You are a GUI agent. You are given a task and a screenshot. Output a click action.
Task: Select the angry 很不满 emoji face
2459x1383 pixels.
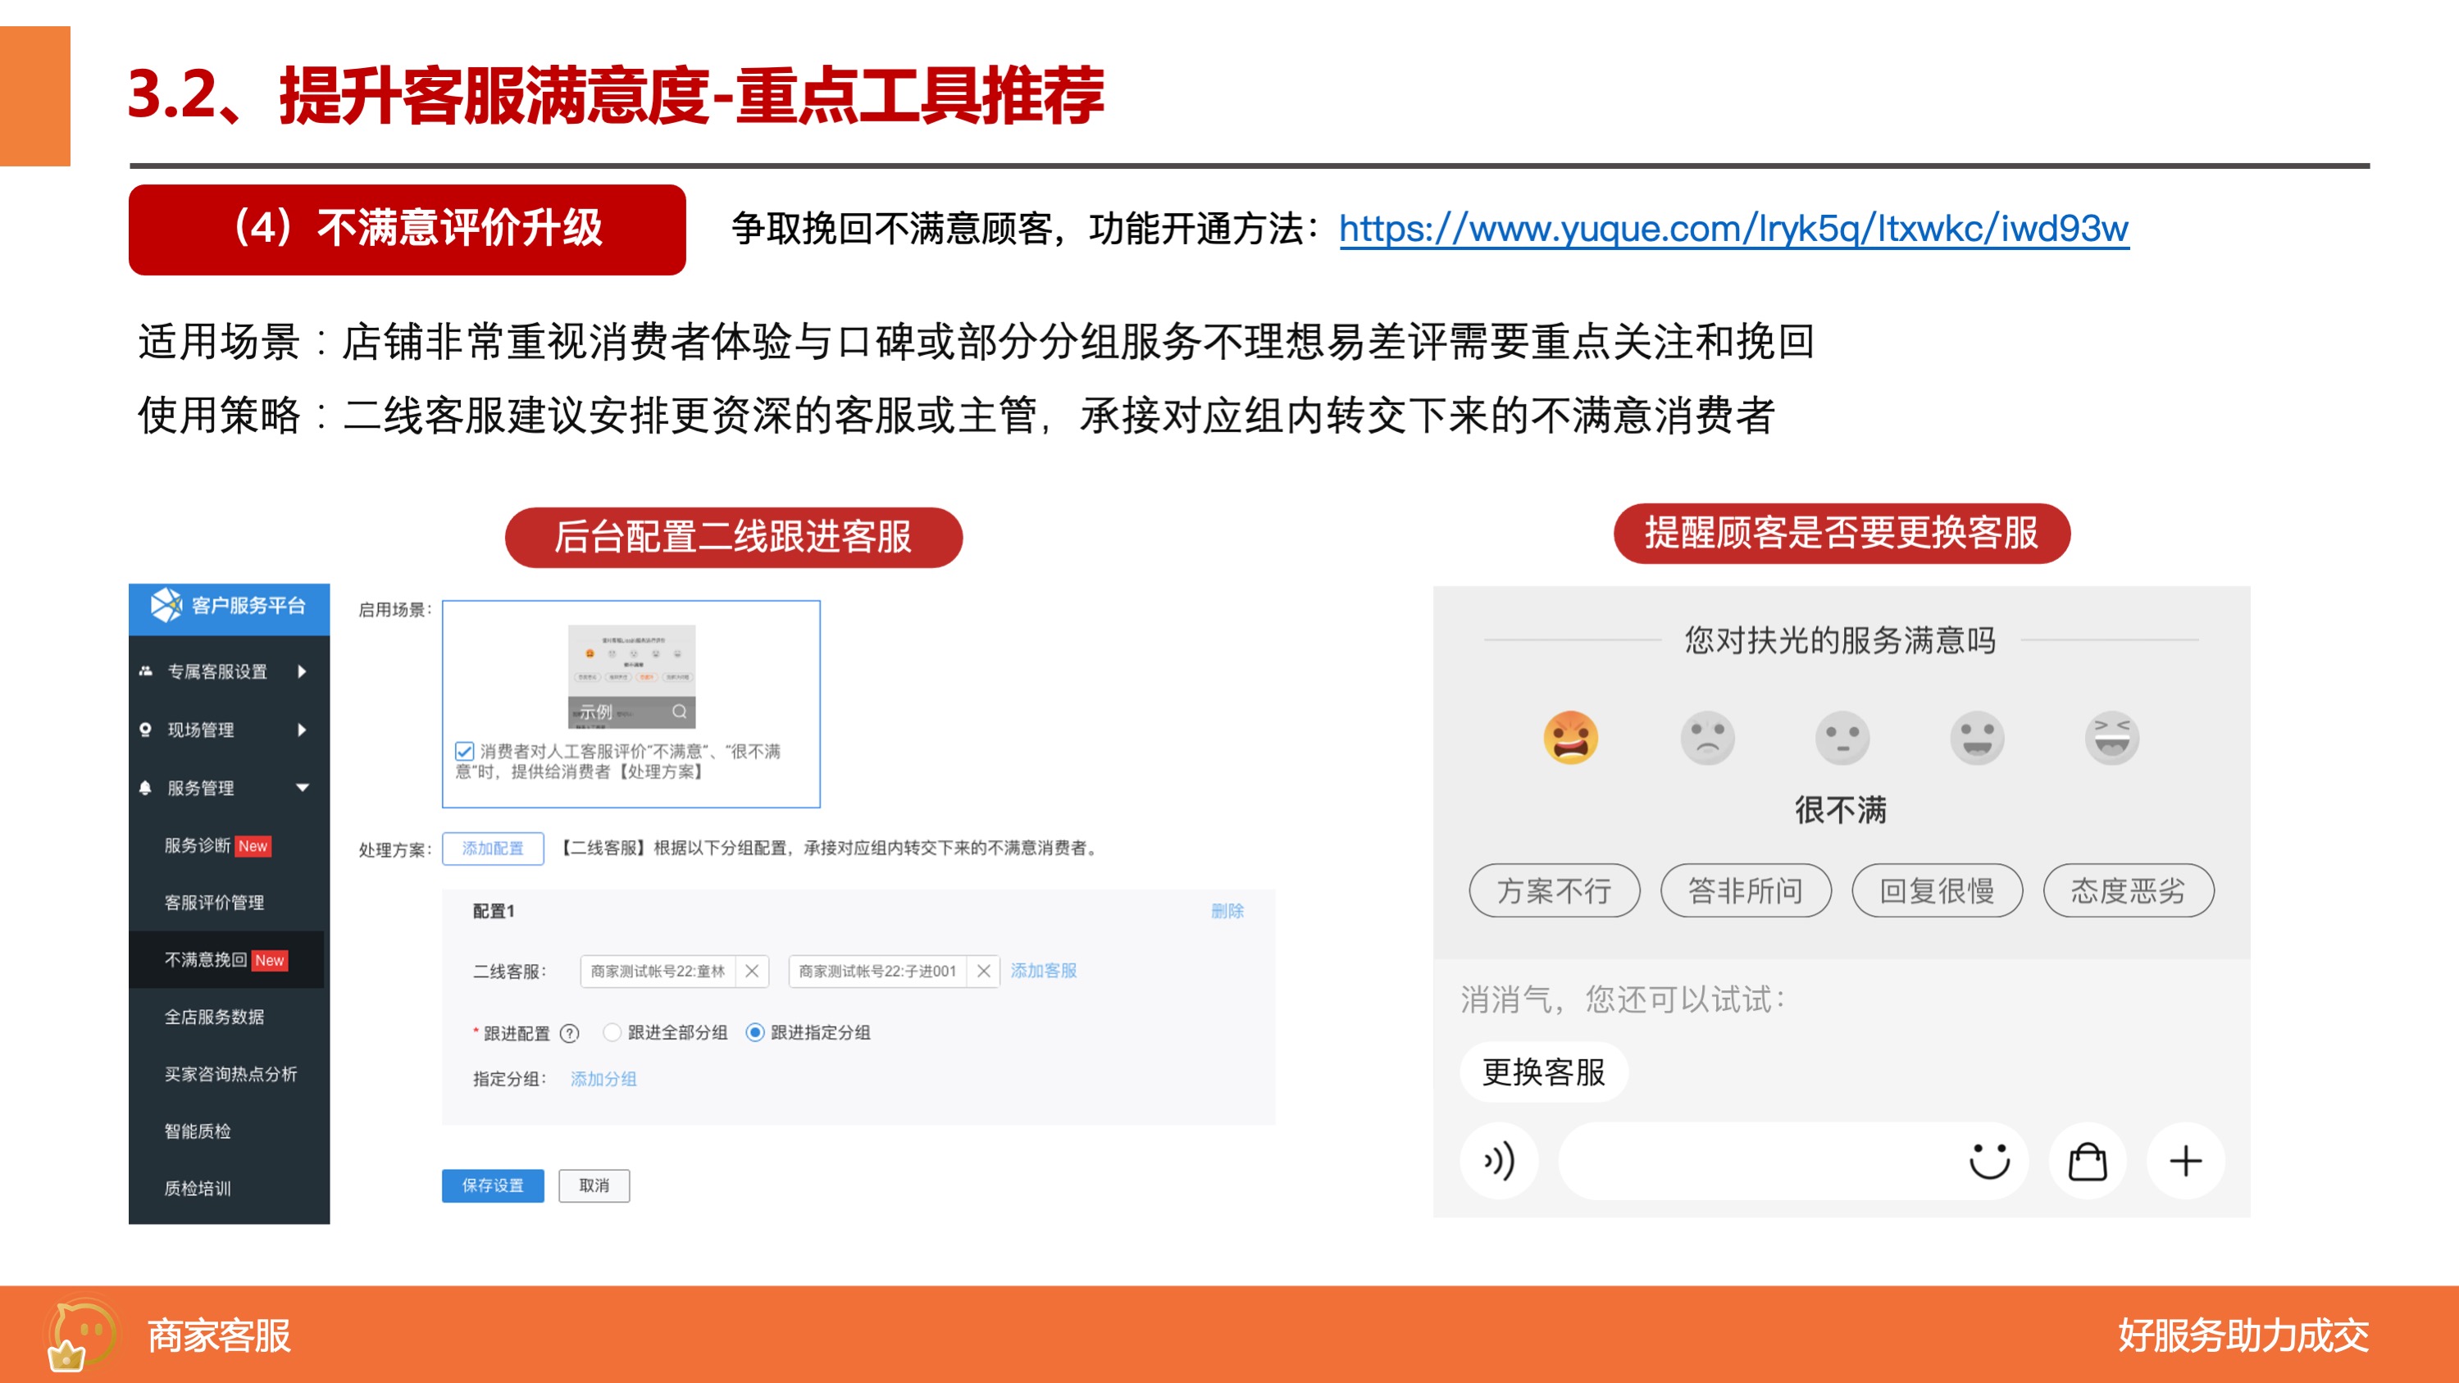point(1570,738)
